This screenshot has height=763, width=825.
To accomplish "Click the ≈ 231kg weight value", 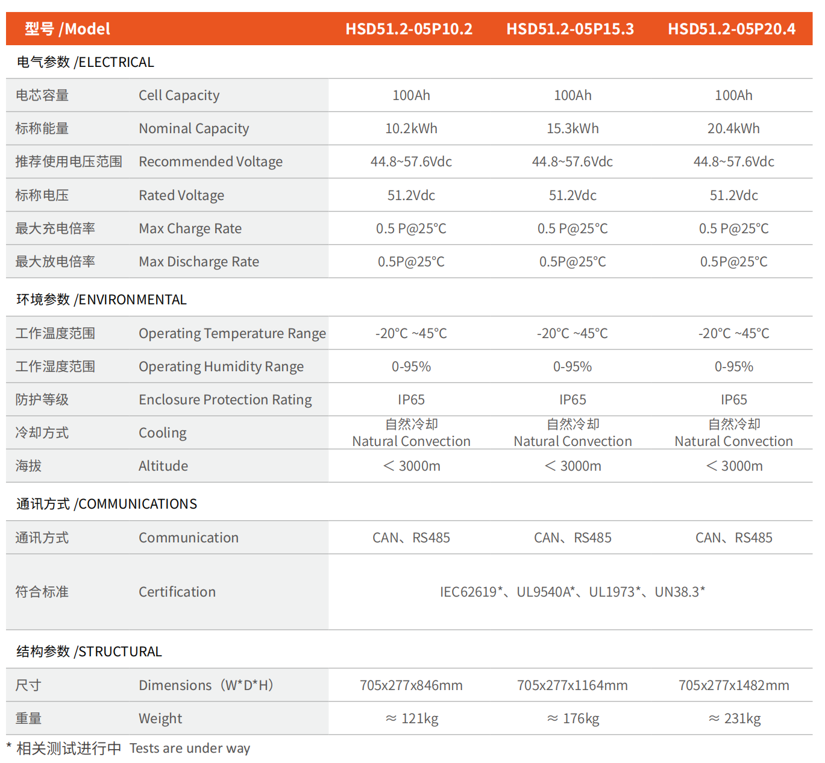I will (x=734, y=718).
